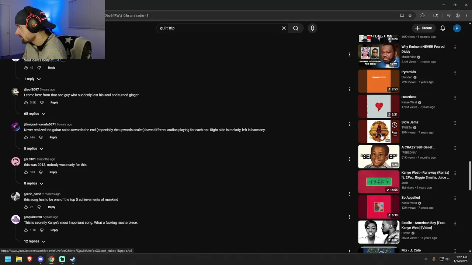
Task: Click the Create button
Action: pos(423,28)
